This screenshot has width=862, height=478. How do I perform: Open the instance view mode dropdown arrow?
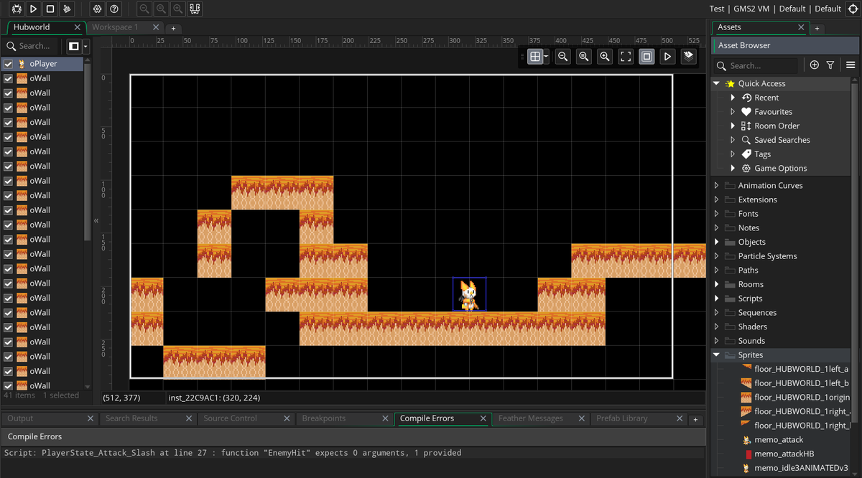click(85, 46)
